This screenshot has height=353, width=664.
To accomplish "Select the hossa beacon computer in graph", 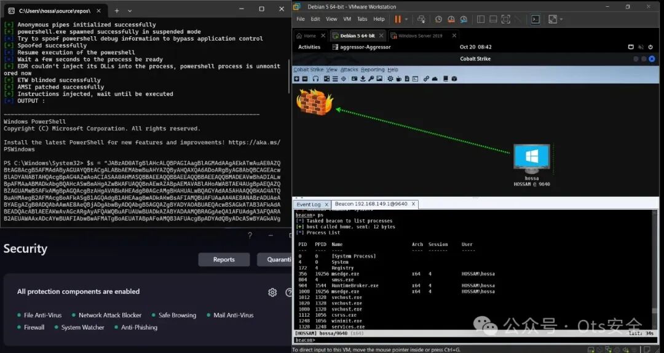I will point(532,159).
